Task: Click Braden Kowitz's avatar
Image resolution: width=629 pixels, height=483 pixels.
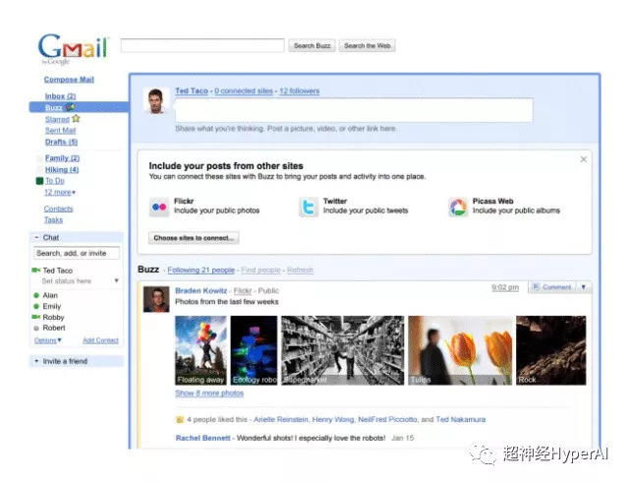Action: point(156,299)
